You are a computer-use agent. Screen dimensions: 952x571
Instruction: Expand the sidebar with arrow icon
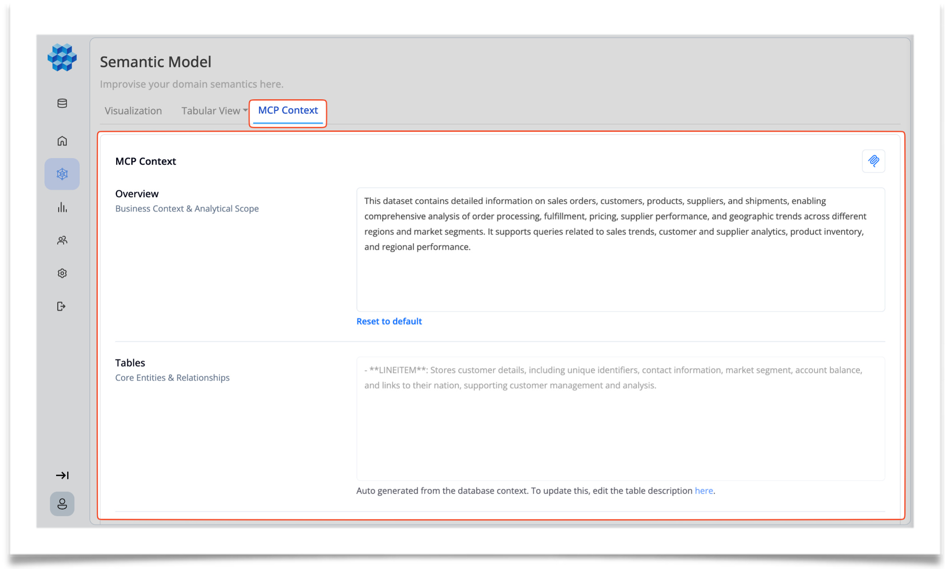point(62,475)
